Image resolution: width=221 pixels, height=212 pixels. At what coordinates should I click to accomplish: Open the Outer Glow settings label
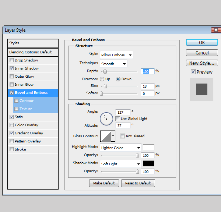pos(24,77)
